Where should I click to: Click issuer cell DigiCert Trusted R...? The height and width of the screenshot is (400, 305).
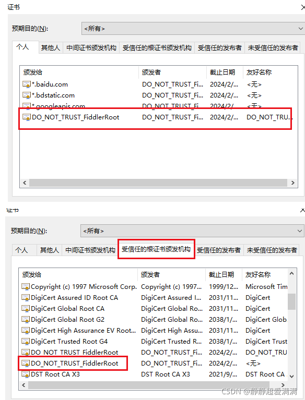pos(171,342)
